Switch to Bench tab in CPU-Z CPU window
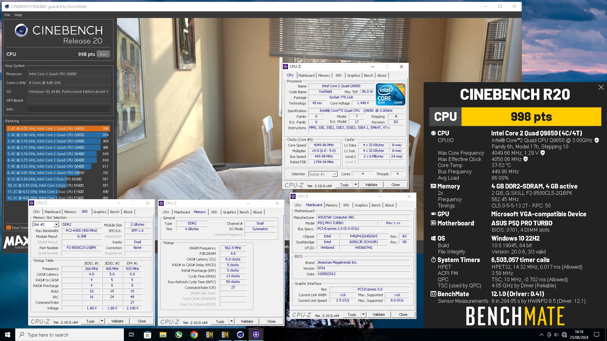607x341 pixels. click(x=368, y=75)
